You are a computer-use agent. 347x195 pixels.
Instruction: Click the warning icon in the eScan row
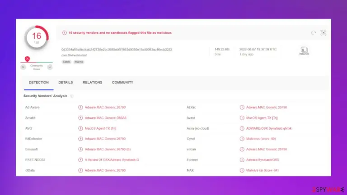coord(242,149)
